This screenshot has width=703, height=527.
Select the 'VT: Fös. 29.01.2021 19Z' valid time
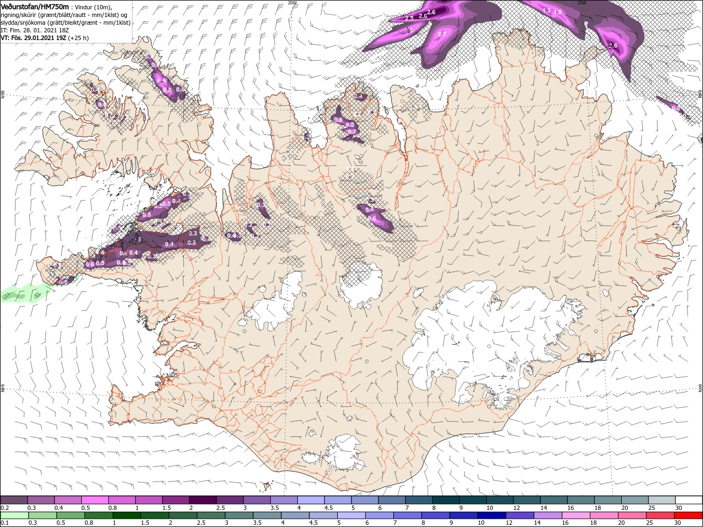click(x=33, y=38)
